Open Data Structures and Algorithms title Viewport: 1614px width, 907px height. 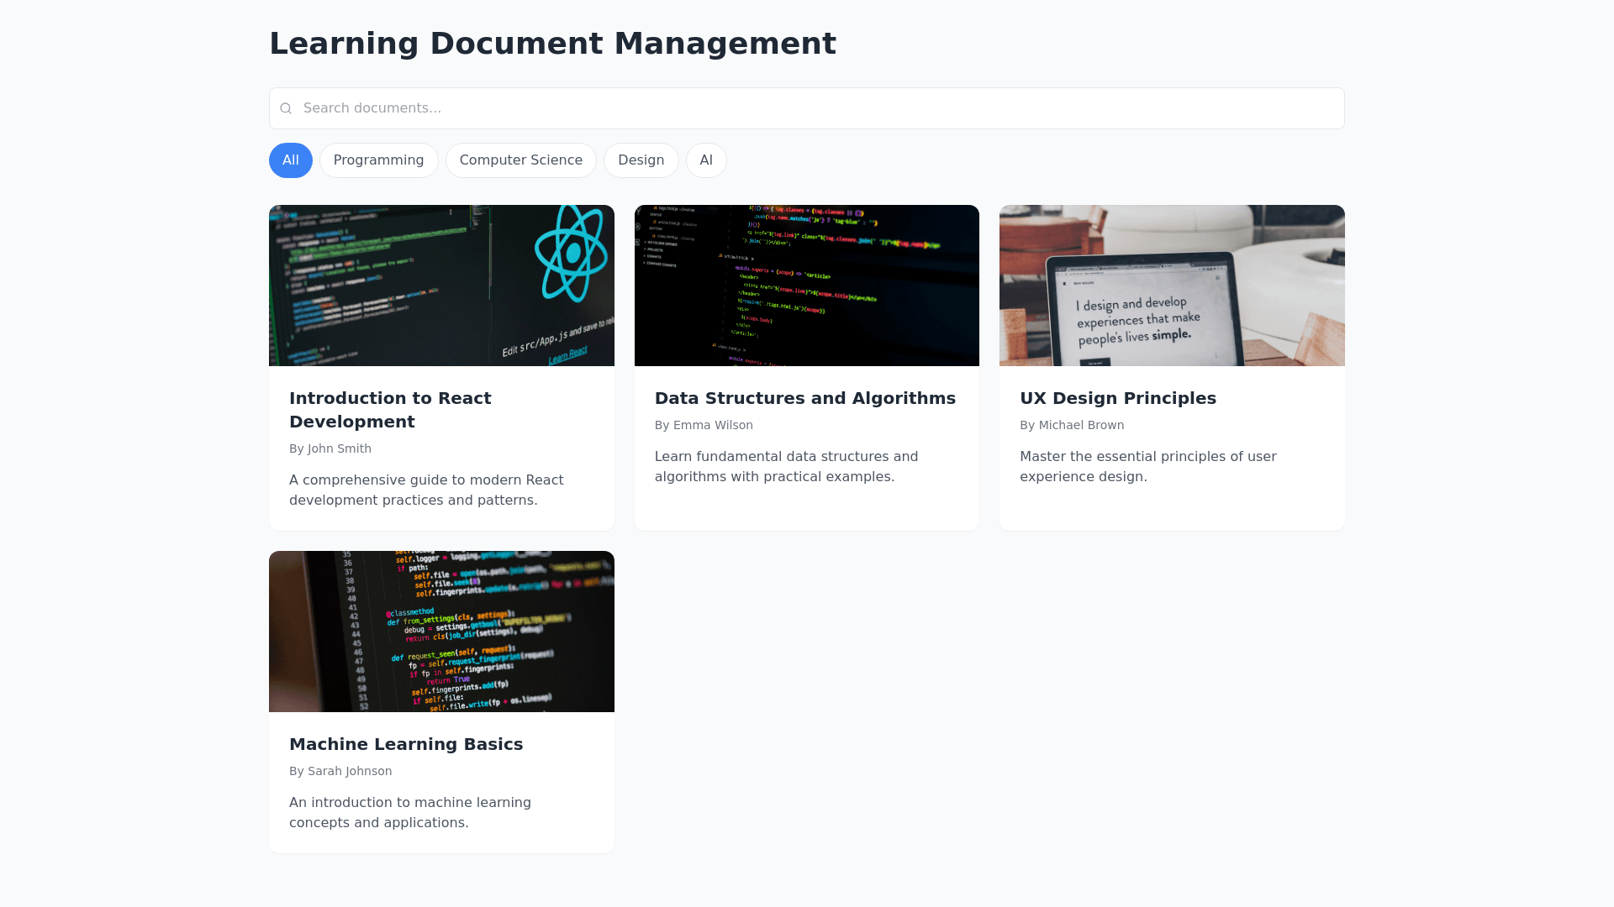(x=804, y=398)
